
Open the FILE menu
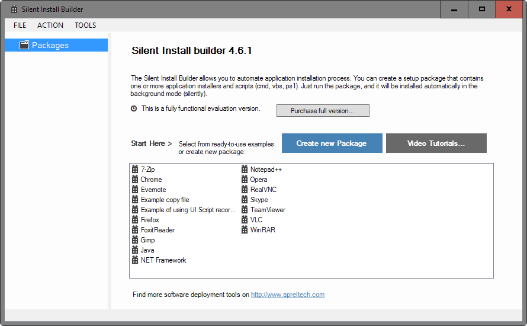click(20, 25)
